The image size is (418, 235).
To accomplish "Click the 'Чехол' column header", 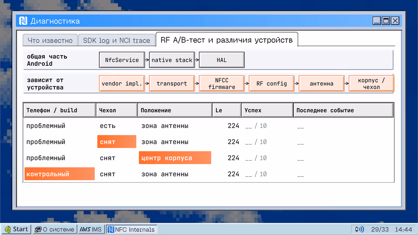I will tap(117, 110).
